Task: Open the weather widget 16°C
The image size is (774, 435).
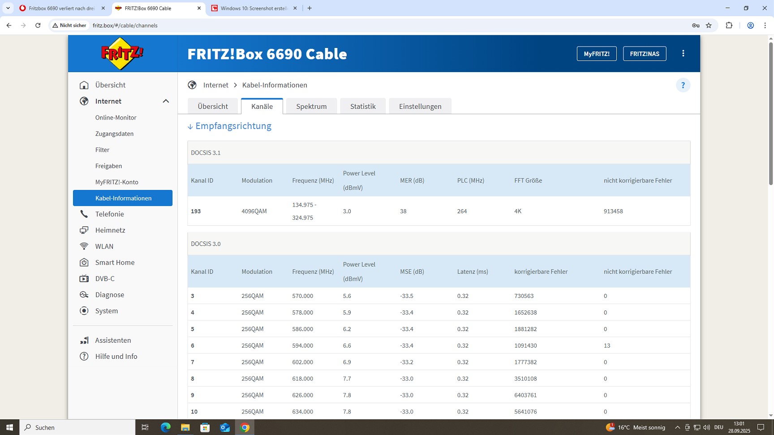Action: tap(635, 427)
